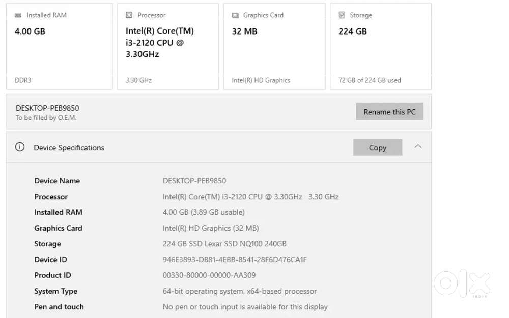
Task: Click the Installed RAM memory icon
Action: coord(18,15)
